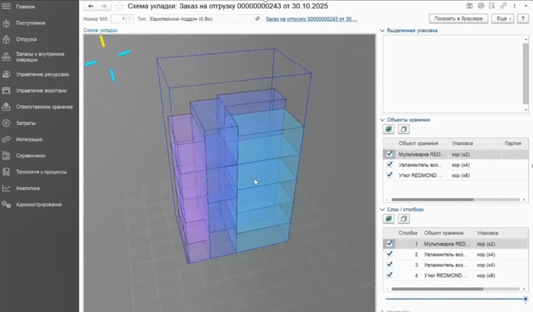Open the three-dots more menu in header
The height and width of the screenshot is (312, 533).
(514, 6)
